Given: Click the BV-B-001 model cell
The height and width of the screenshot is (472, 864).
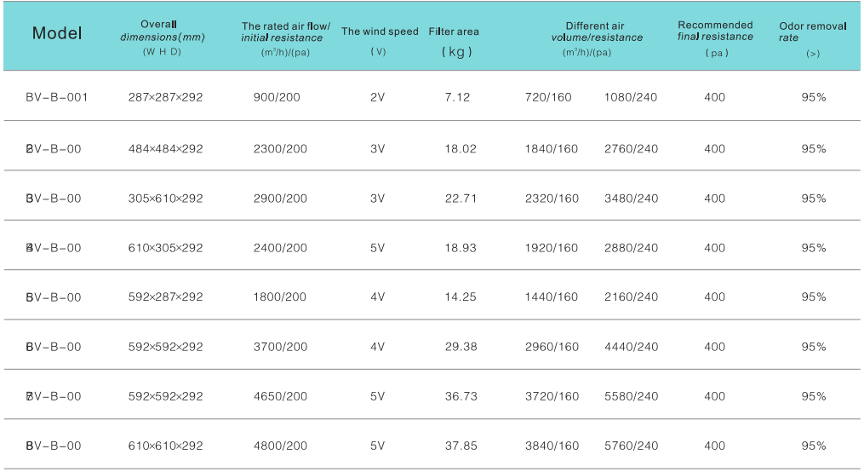Looking at the screenshot, I should point(57,97).
